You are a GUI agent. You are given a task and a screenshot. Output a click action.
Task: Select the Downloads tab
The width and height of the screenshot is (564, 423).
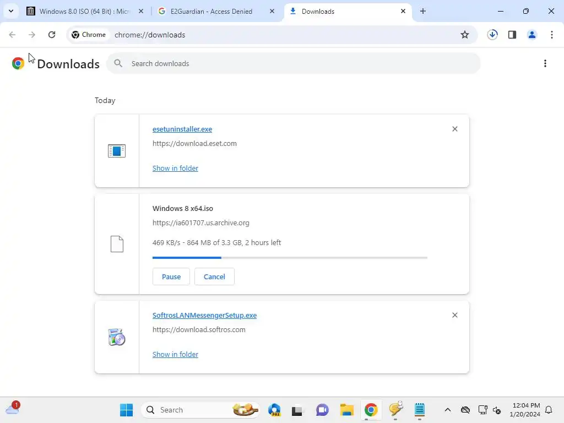click(348, 11)
